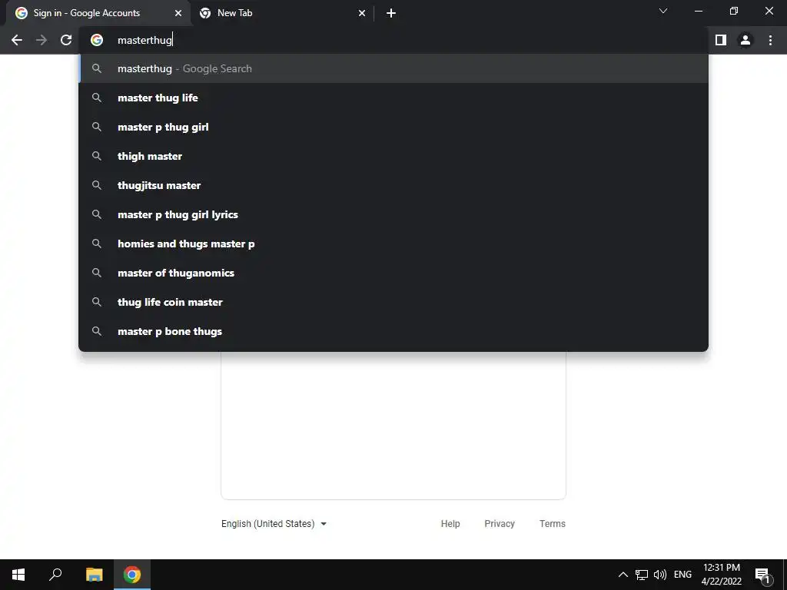This screenshot has height=590, width=787.
Task: Select the 'thug life coin master' suggestion
Action: [x=393, y=302]
